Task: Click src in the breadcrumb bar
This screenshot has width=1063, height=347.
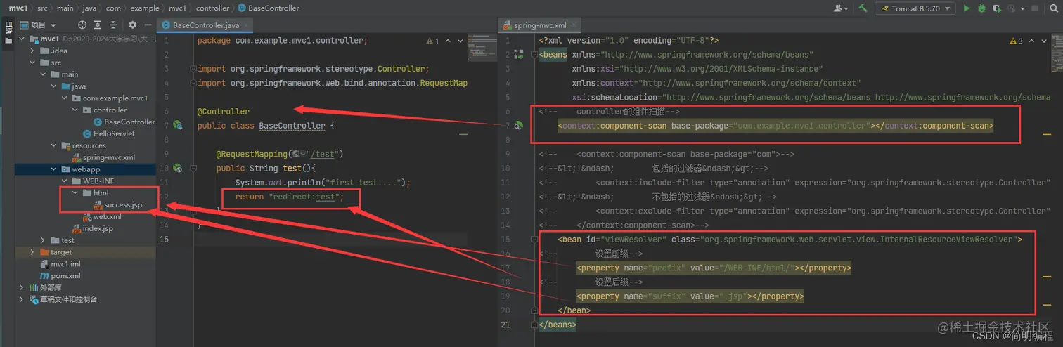Action: tap(42, 8)
